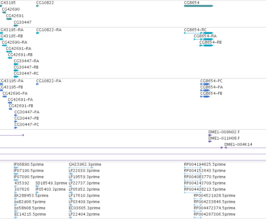Screen dimensions: 266x219
Task: Select EST IP06890.5prime
Action: point(16,168)
